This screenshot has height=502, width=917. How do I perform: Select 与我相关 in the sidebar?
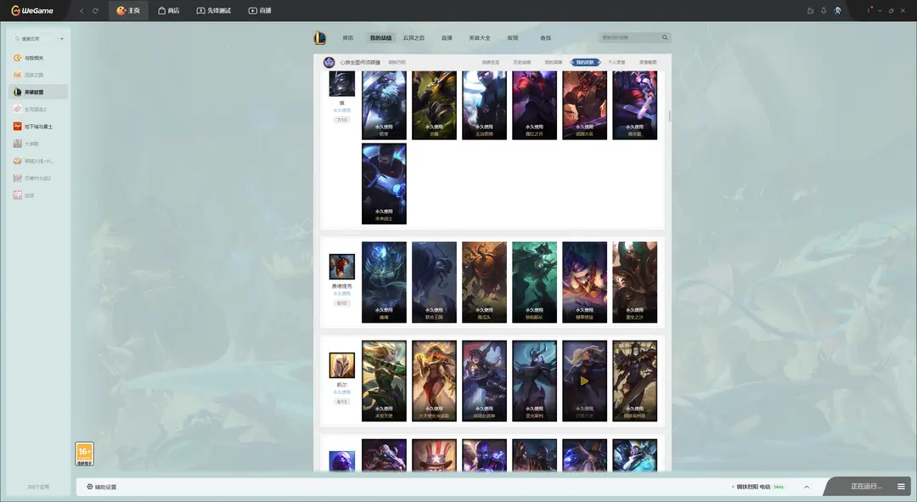pyautogui.click(x=38, y=58)
